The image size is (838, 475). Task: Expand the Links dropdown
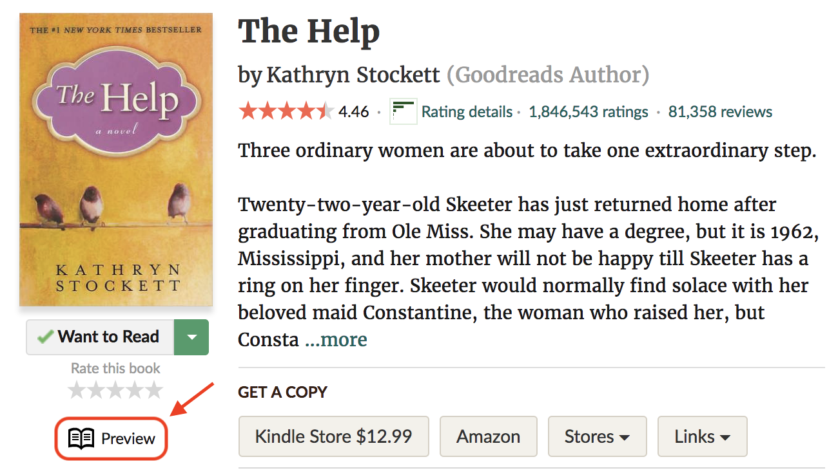(702, 436)
